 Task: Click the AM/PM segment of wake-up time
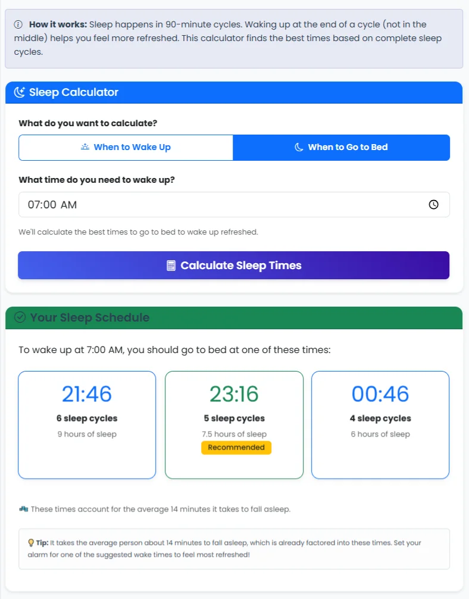click(69, 205)
